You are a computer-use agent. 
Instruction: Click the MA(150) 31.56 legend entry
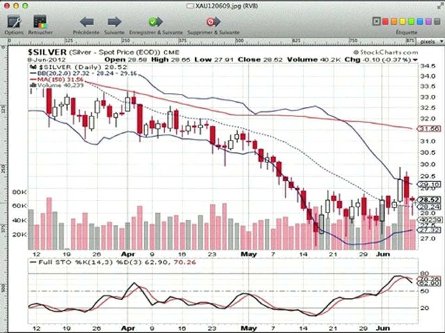[x=57, y=80]
